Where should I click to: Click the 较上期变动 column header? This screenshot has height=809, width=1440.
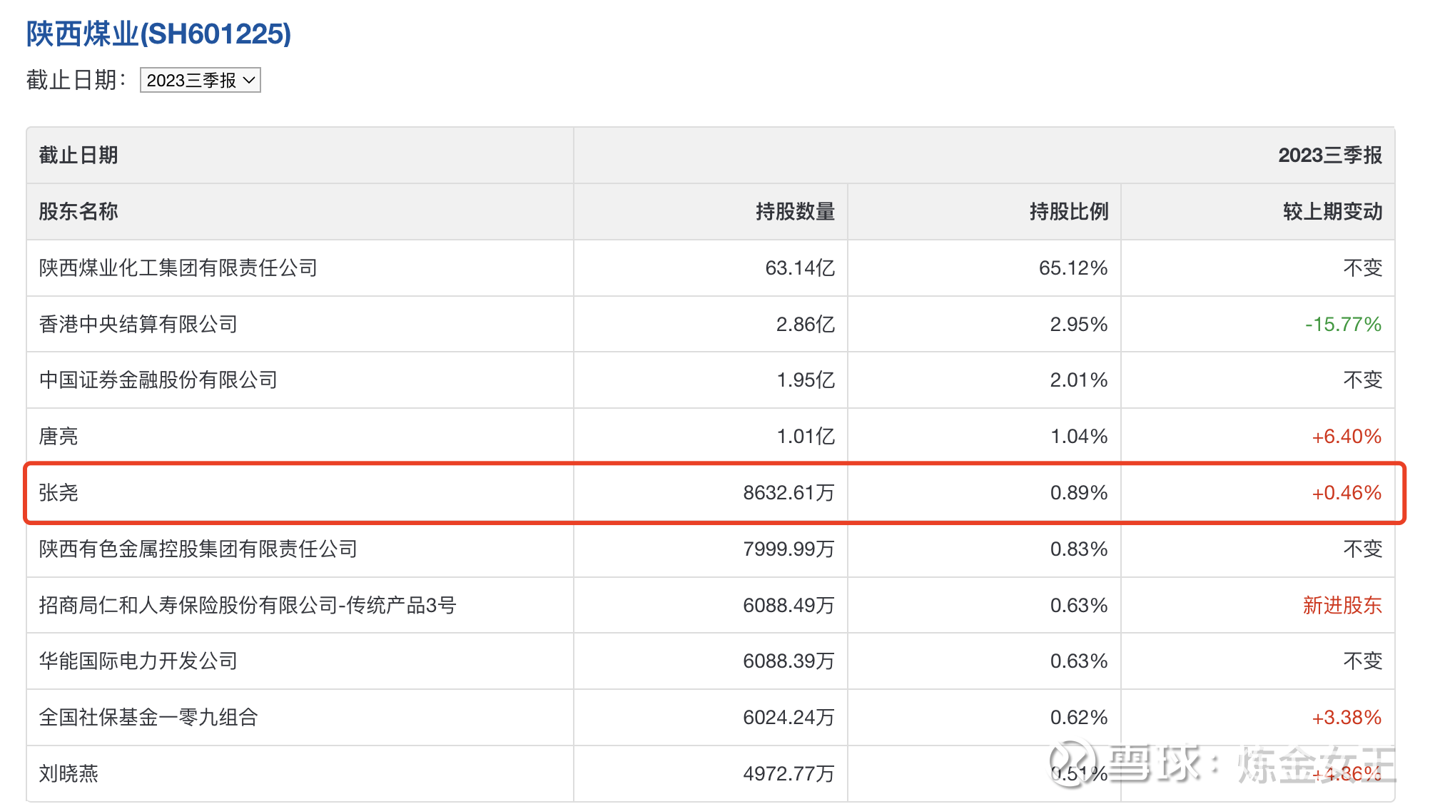point(1332,212)
